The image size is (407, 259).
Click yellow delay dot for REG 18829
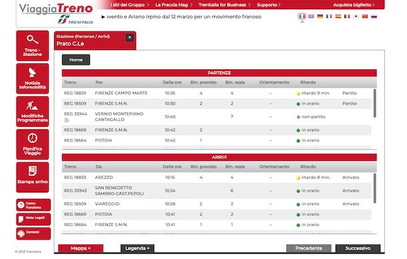(x=298, y=93)
